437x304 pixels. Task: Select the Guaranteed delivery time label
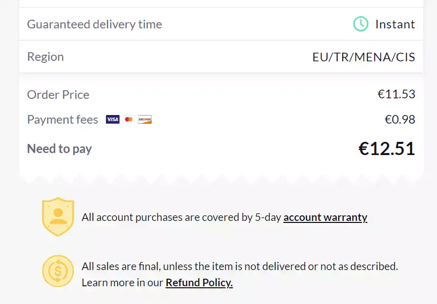tap(94, 24)
